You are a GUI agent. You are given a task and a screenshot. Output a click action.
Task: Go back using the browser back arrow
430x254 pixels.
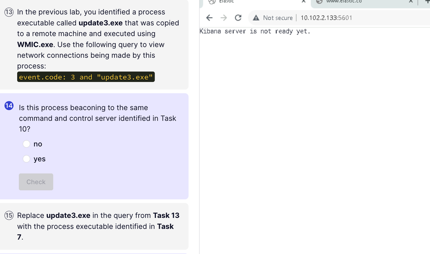[209, 18]
